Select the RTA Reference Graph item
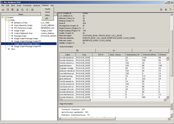174x124 pixels. coord(23,28)
